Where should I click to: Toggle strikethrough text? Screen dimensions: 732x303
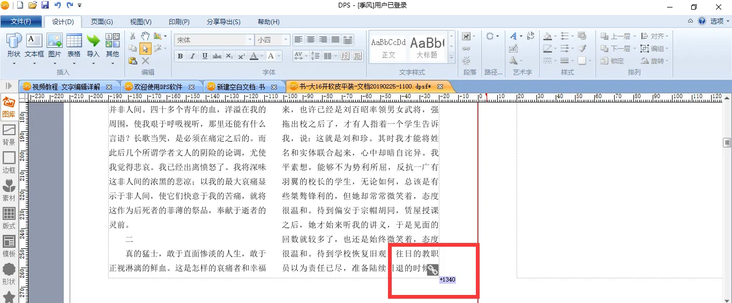tap(217, 56)
